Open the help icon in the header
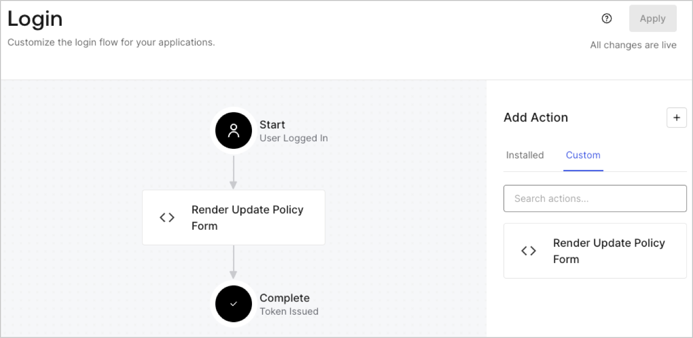This screenshot has height=338, width=693. pos(606,18)
